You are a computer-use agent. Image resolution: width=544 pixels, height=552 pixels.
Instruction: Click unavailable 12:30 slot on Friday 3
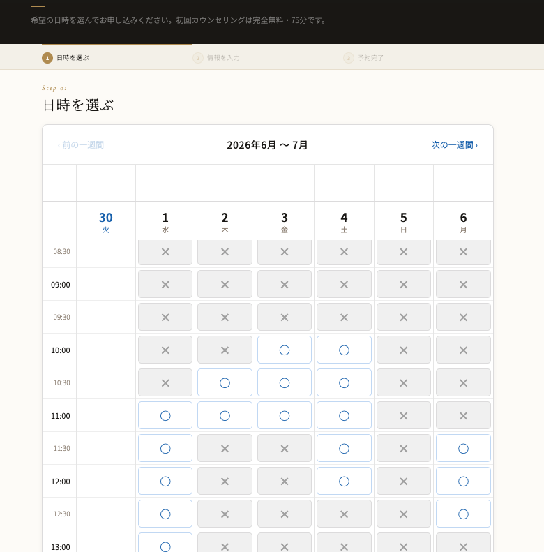[285, 514]
